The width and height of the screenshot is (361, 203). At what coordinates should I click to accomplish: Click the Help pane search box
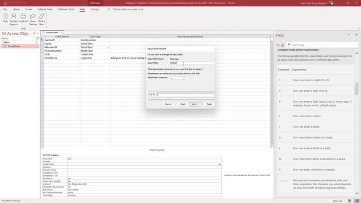tap(322, 45)
